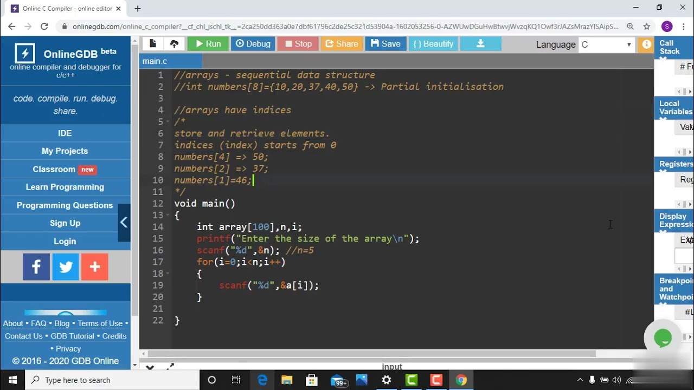Click Login in the sidebar
Viewport: 694px width, 390px height.
click(x=65, y=241)
